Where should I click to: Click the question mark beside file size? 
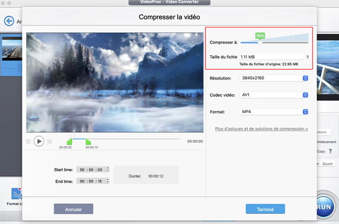[x=307, y=57]
